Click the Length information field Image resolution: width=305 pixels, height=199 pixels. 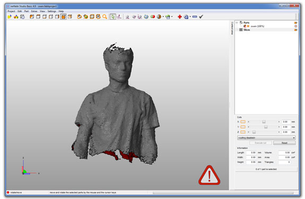(251, 153)
